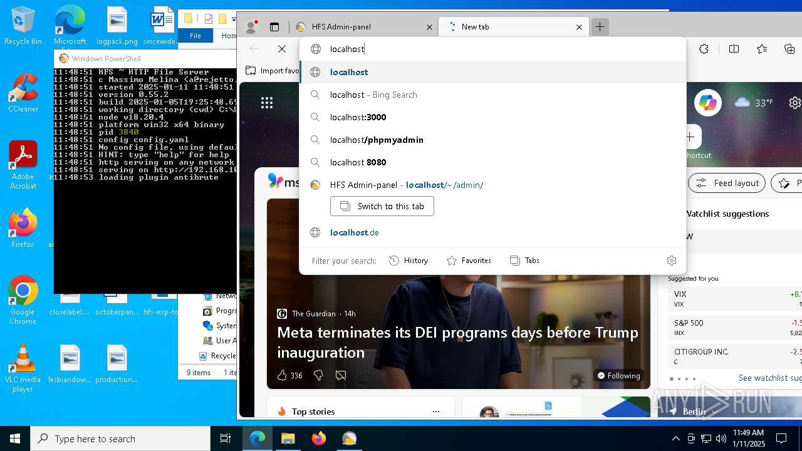
Task: Open Recycle Bin item in File Explorer tree
Action: [217, 355]
